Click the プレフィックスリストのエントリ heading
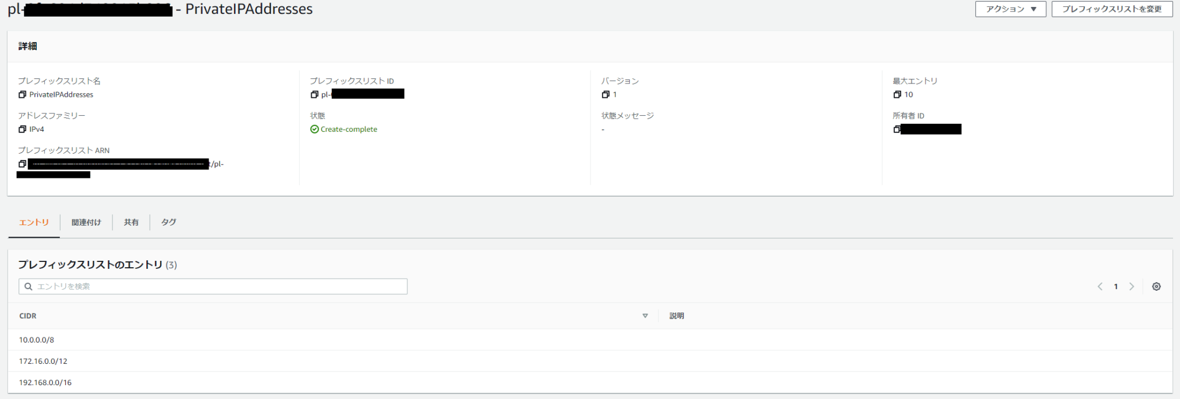 90,264
